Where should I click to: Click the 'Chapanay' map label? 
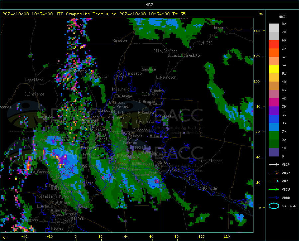point(142,130)
